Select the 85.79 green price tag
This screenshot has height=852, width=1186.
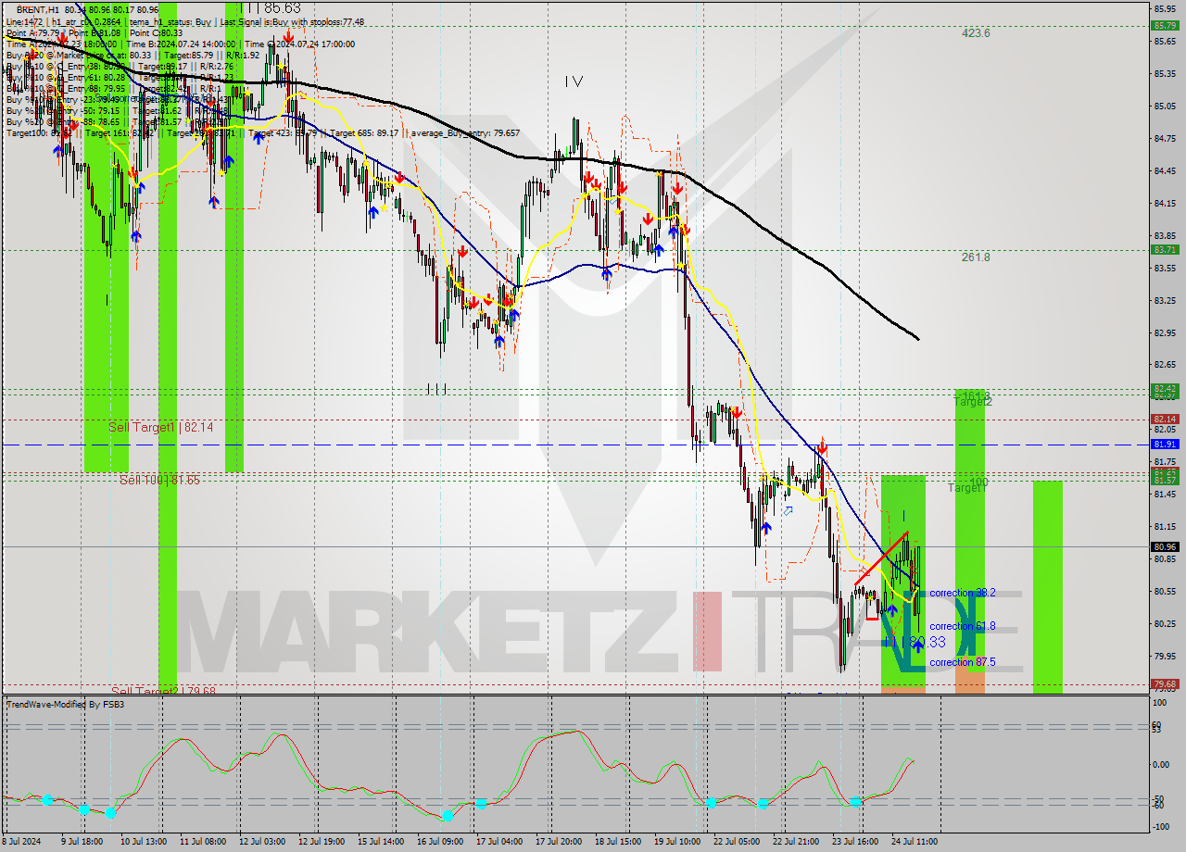tap(1164, 25)
